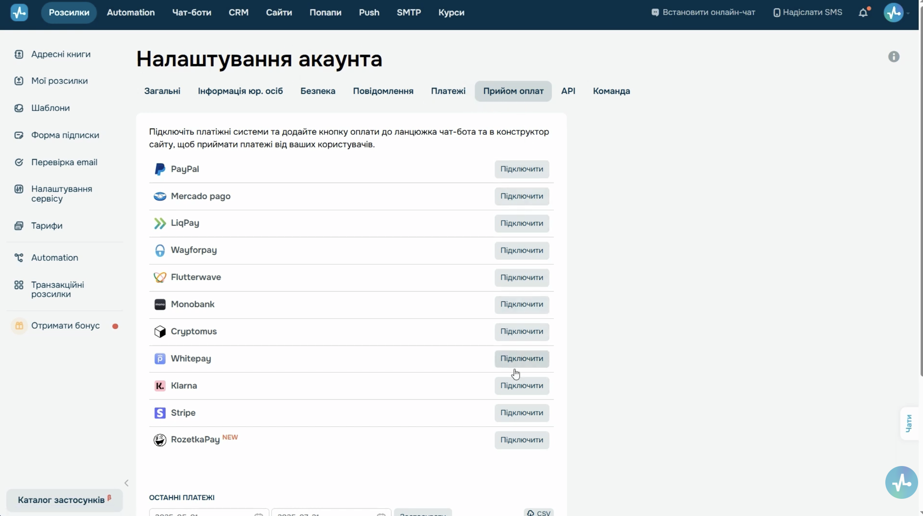This screenshot has width=923, height=516.
Task: Connect LiqPay with Підключити button
Action: pos(522,223)
